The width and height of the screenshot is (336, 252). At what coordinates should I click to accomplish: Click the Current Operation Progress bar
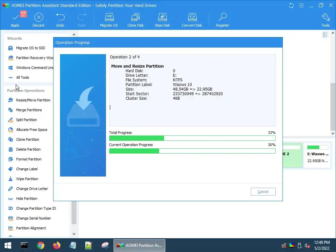pos(192,151)
